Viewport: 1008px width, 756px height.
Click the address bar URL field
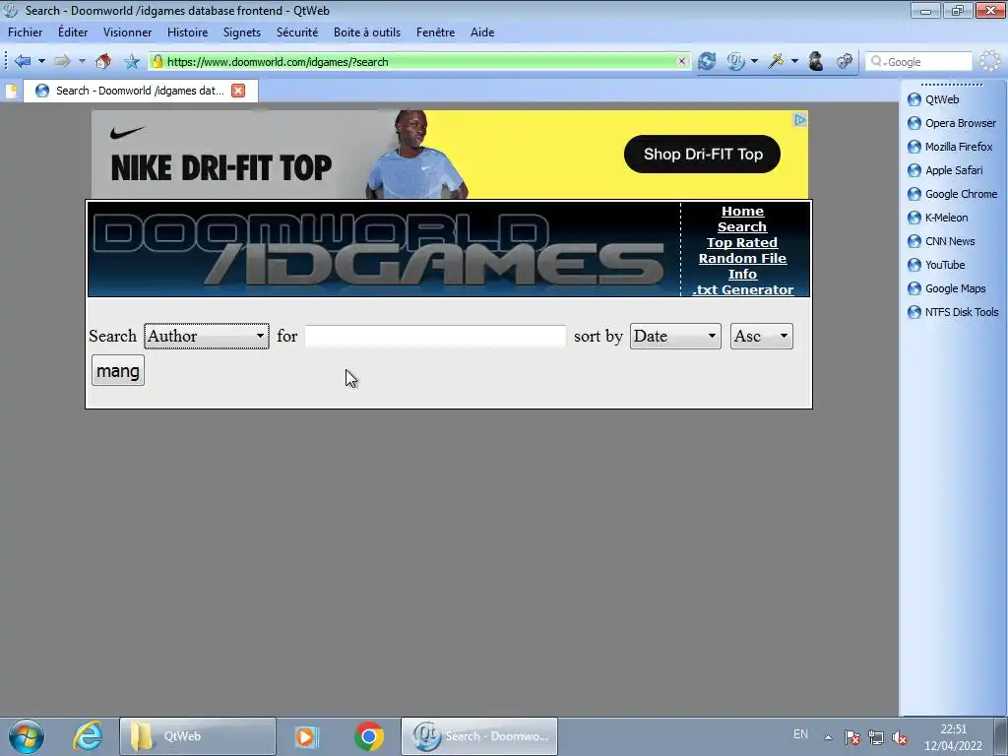coord(419,62)
